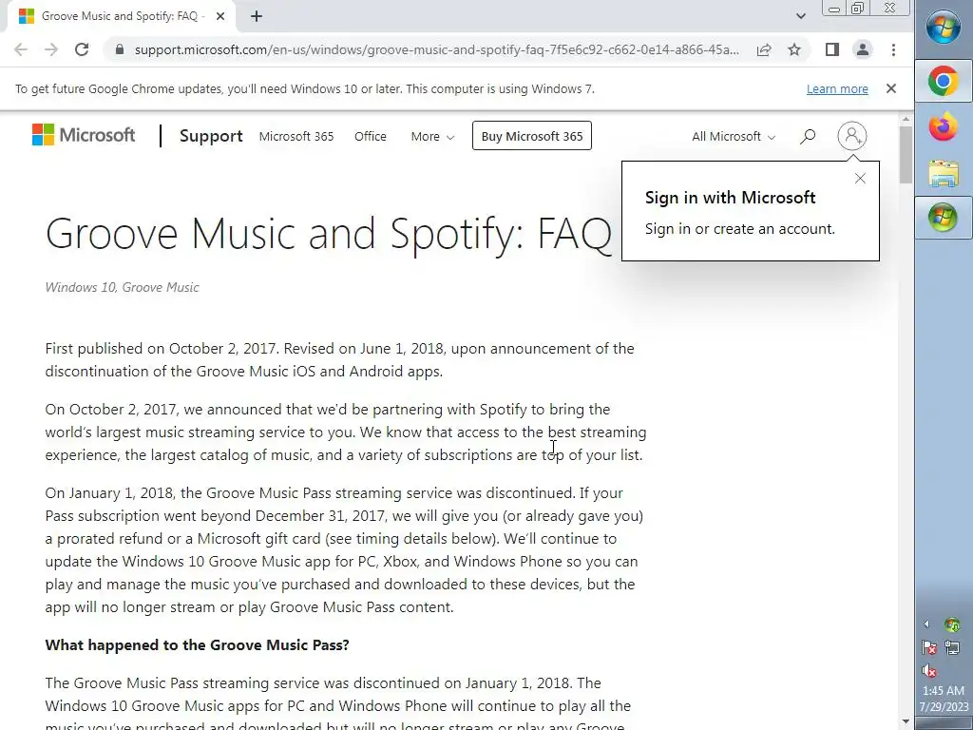Open the Chrome side panel icon

(x=832, y=49)
